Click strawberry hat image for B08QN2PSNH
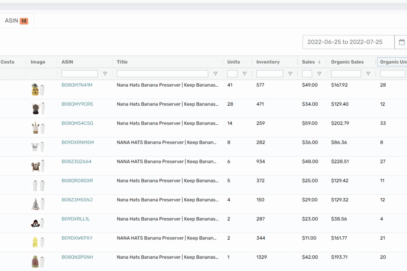The image size is (407, 271). pos(38,262)
